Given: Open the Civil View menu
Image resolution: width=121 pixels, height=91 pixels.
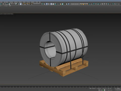Looking at the screenshot, I should pyautogui.click(x=28, y=2).
